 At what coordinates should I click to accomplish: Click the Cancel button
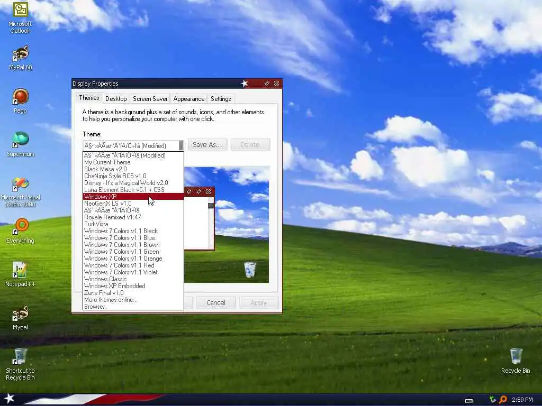click(x=216, y=303)
